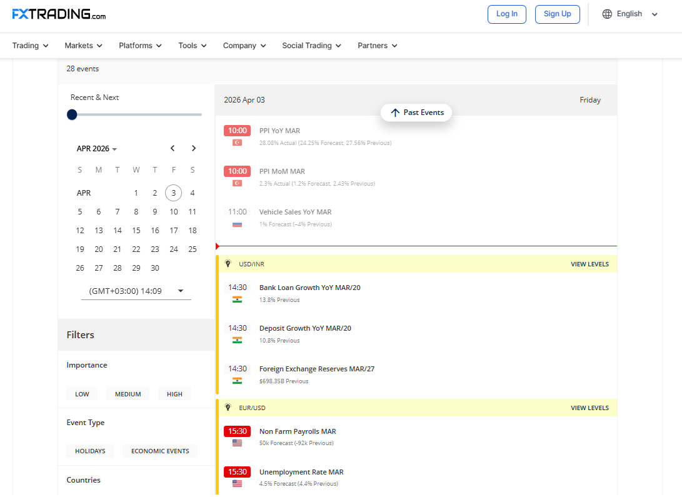
Task: Open the Non Farm Payrolls MAR event
Action: tap(298, 431)
